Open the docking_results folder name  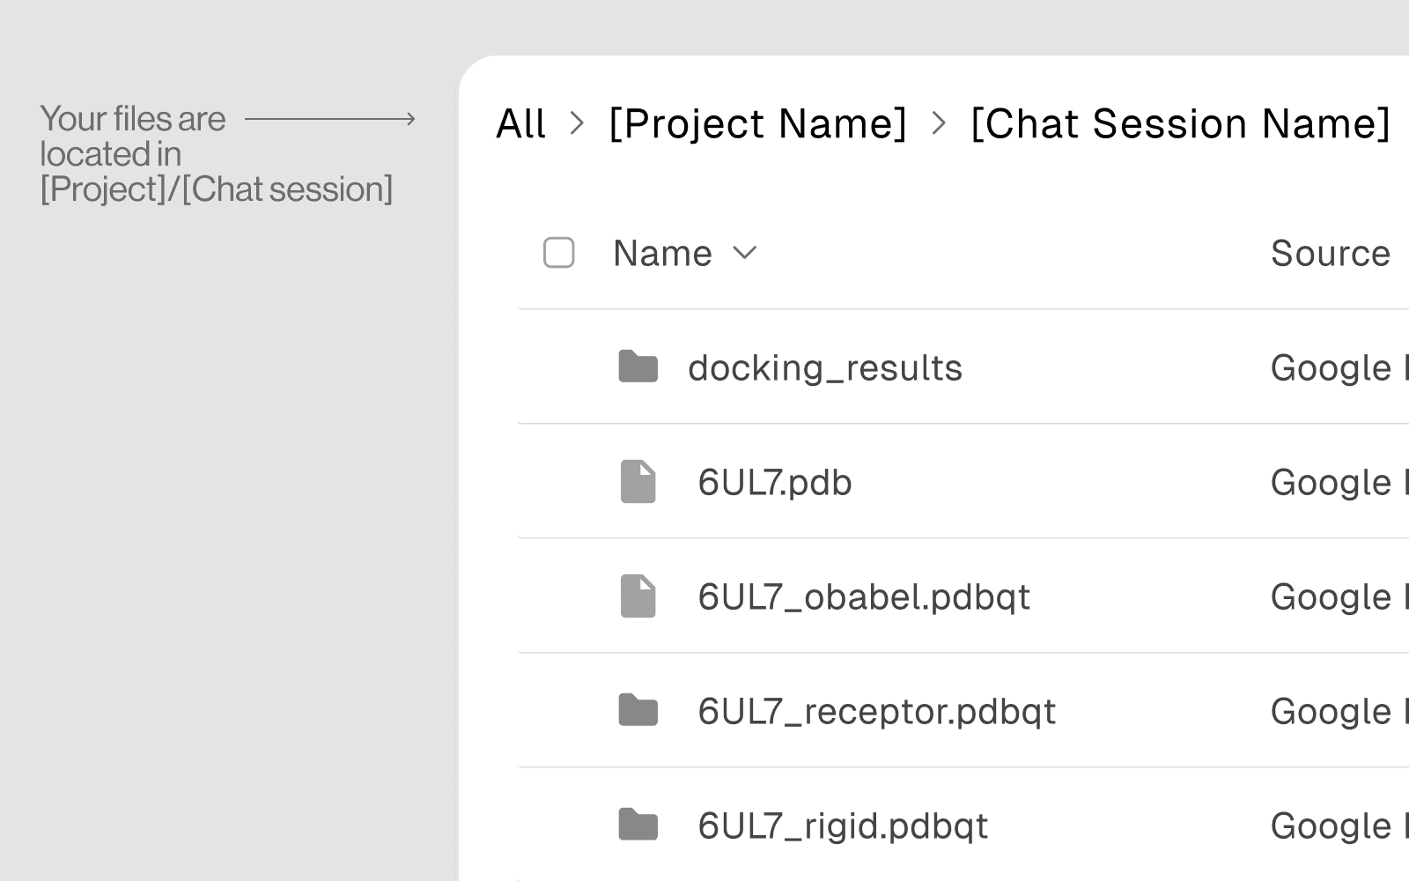[x=825, y=368]
